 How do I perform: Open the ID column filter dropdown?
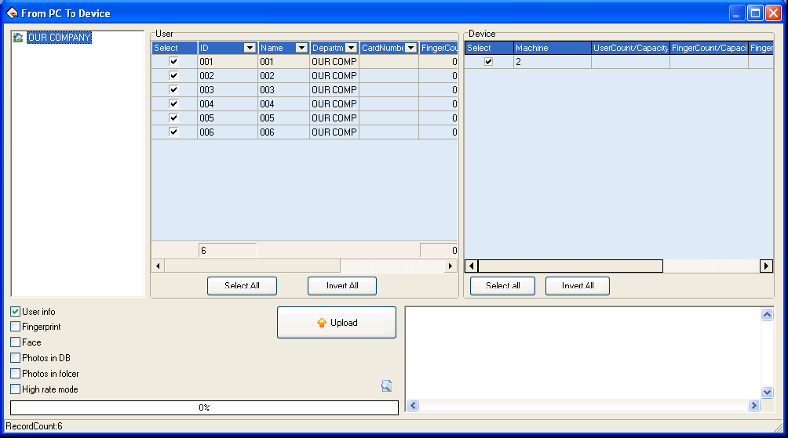250,49
